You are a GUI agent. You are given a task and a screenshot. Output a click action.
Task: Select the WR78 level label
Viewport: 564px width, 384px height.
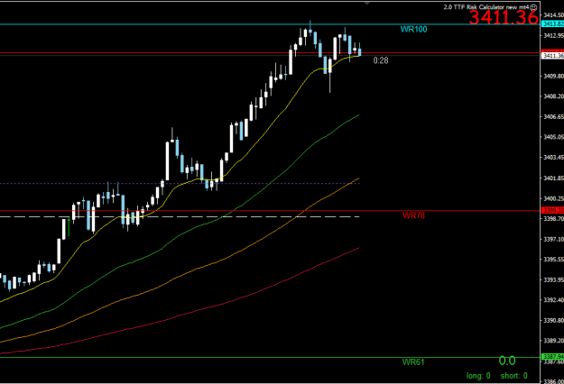click(413, 215)
